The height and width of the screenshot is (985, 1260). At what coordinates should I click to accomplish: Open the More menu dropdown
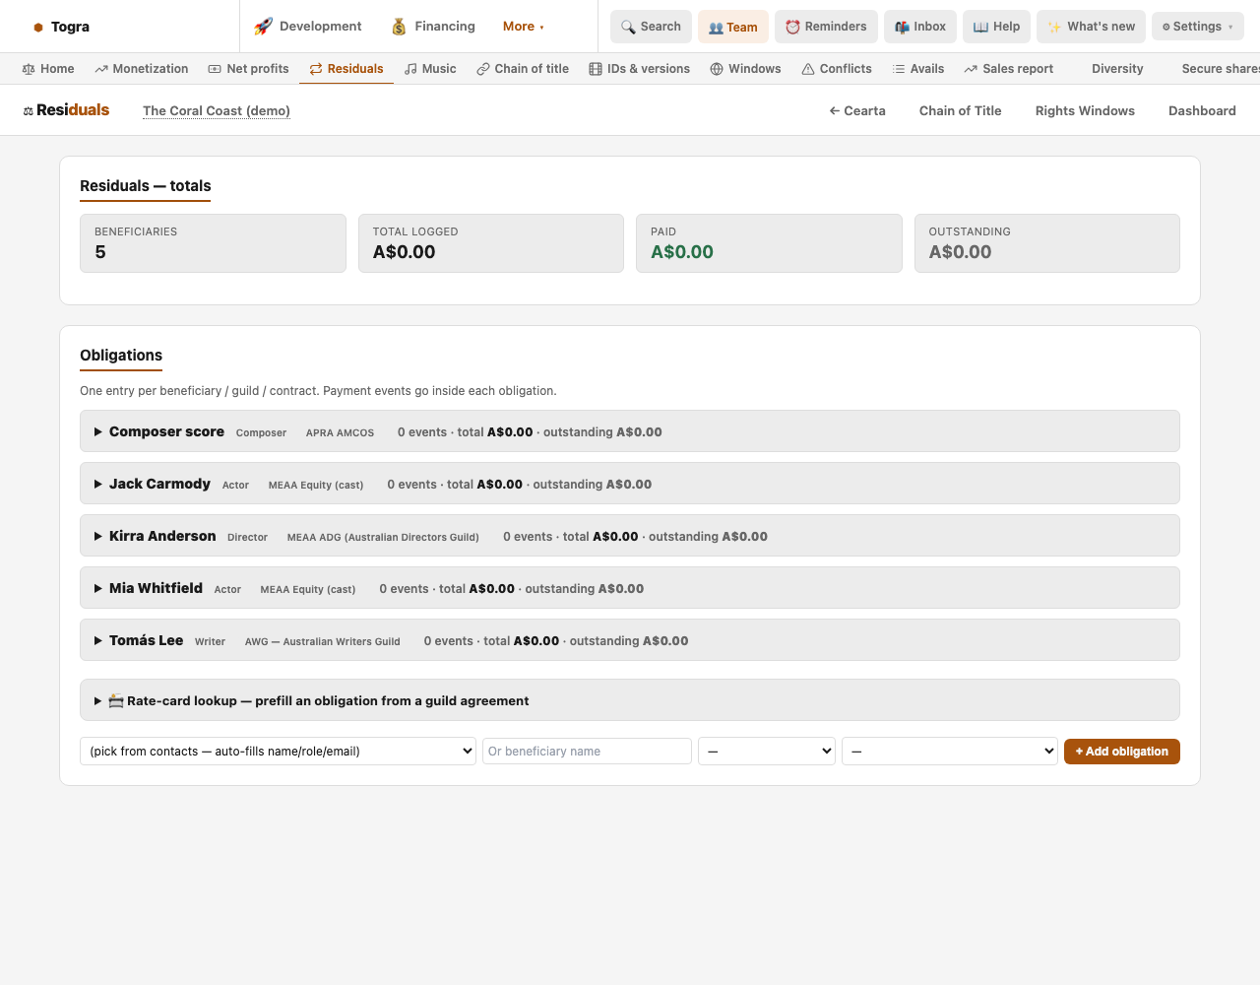[x=523, y=27]
